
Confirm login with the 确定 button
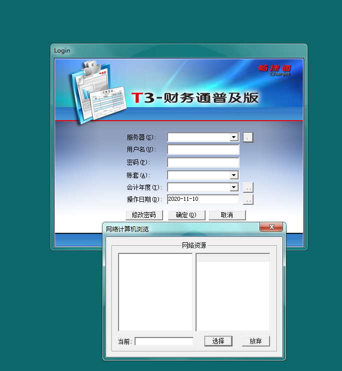(x=186, y=215)
